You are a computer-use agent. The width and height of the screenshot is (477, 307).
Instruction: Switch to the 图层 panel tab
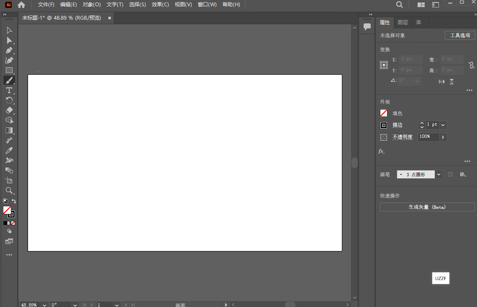(403, 23)
